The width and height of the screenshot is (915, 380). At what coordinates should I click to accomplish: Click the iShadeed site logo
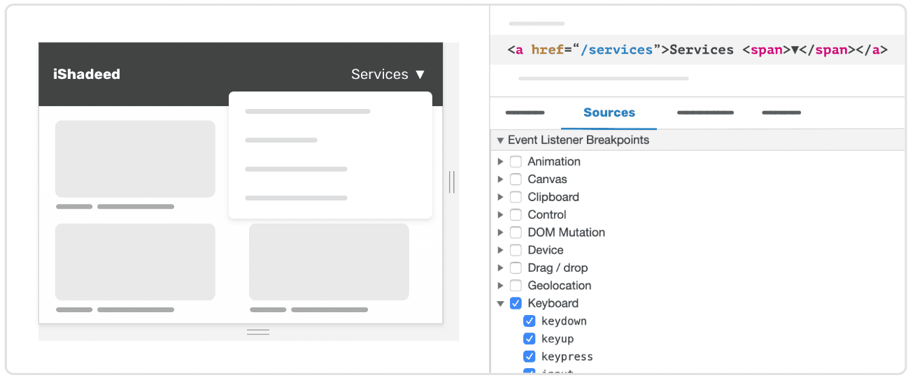pos(87,75)
